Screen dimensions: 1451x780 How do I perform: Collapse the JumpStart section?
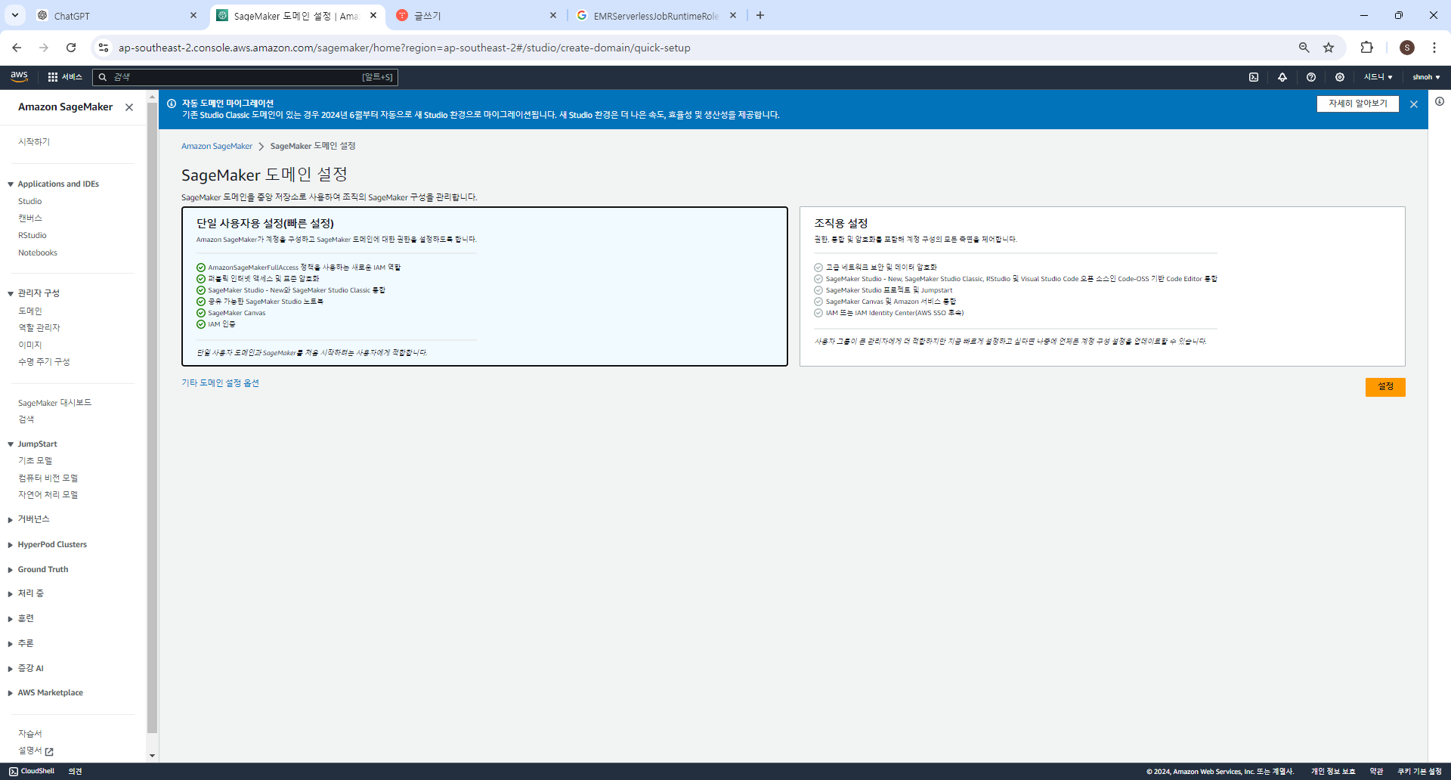[11, 444]
